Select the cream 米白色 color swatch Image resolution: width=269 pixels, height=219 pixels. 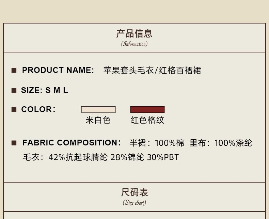(x=98, y=110)
